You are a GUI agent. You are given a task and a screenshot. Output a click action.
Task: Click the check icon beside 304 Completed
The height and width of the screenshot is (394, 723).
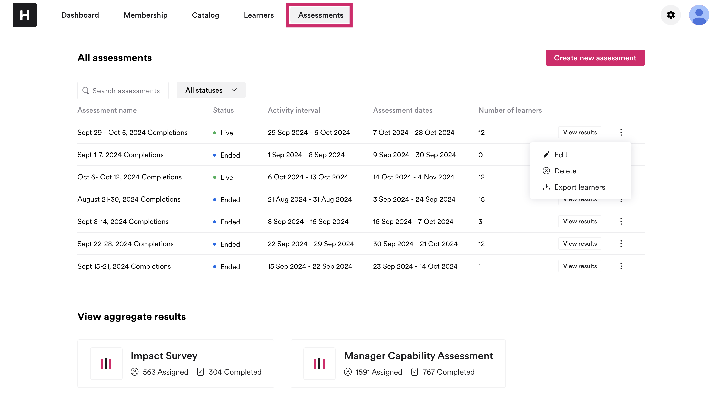pos(200,372)
